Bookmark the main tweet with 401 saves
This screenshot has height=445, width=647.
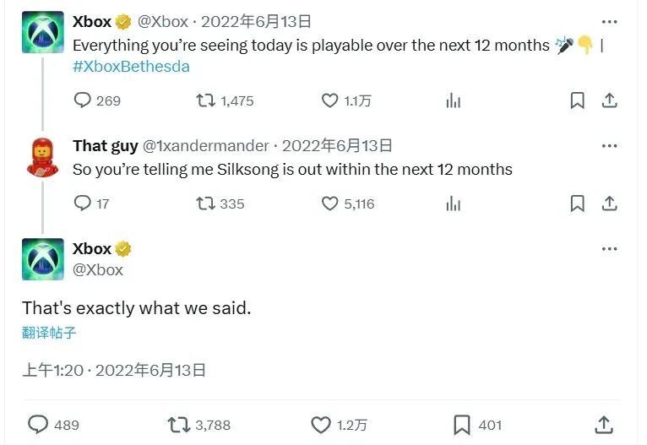tap(462, 425)
